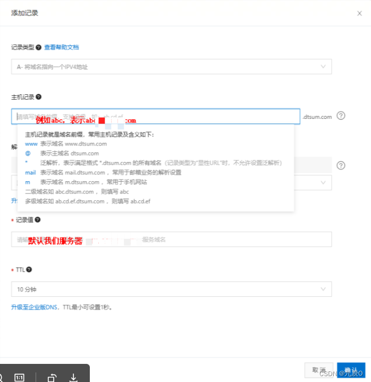Open the 查看帮助文档 link

coord(62,47)
